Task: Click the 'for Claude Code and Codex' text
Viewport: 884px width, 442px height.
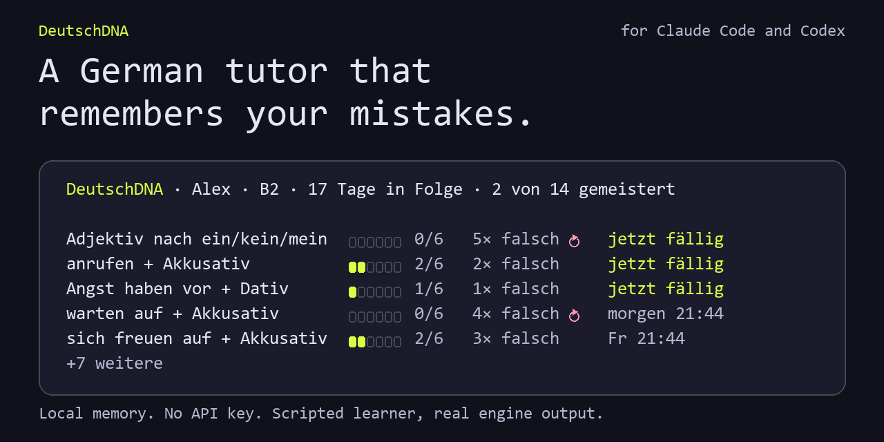Action: pyautogui.click(x=733, y=31)
